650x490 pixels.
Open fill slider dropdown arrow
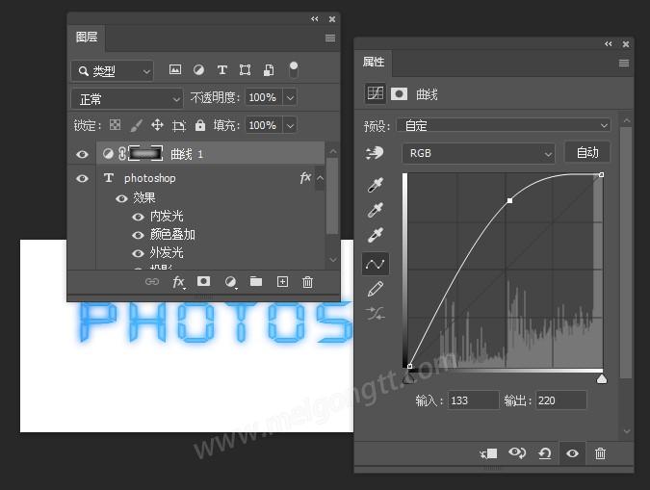[x=290, y=125]
